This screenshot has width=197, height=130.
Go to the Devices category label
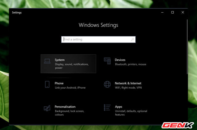120,60
